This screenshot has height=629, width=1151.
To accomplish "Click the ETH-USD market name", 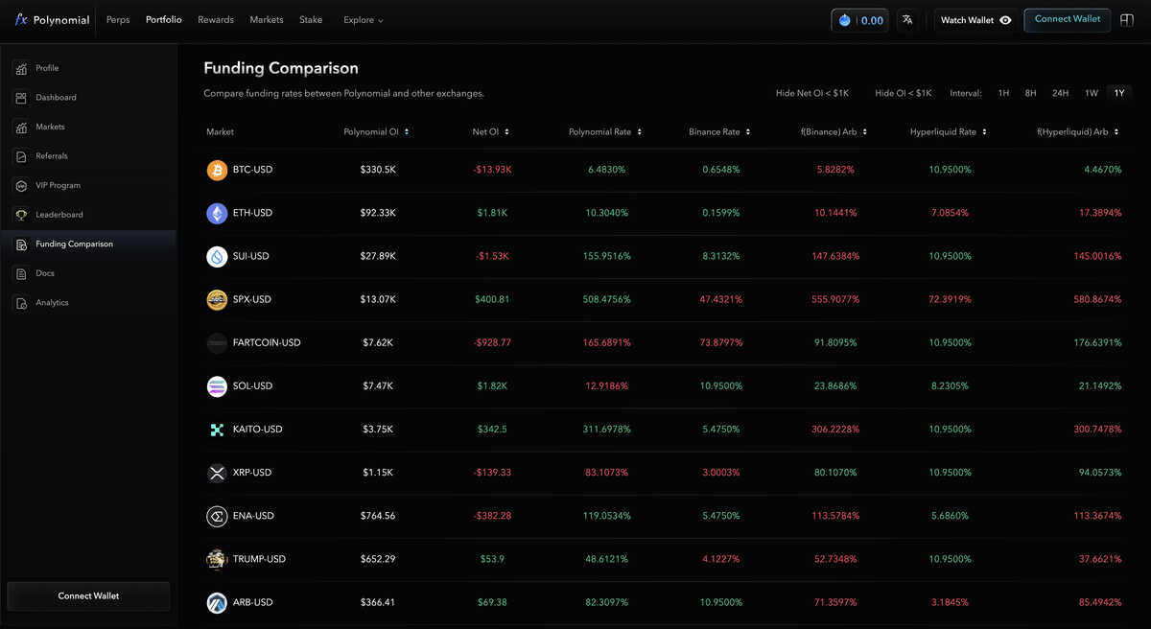I will coord(252,213).
